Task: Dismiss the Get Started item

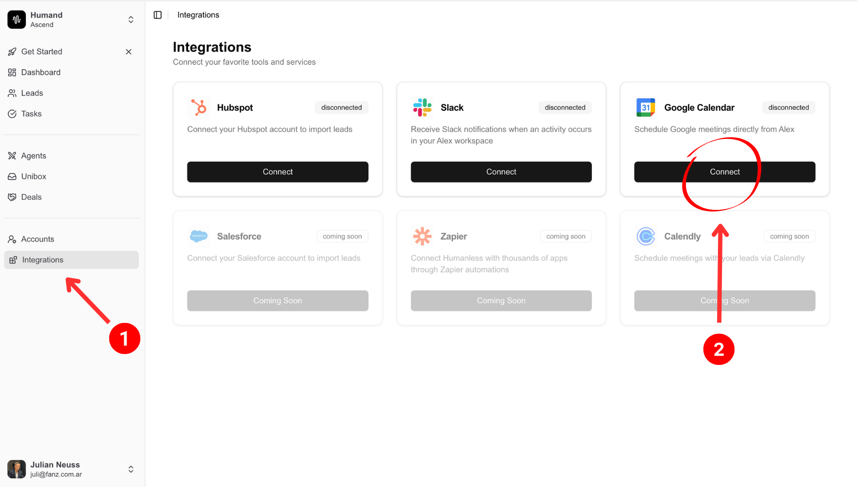Action: click(129, 52)
